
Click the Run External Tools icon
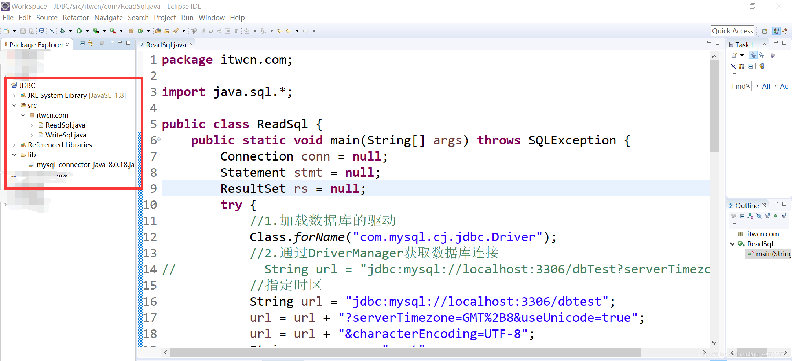(x=113, y=31)
